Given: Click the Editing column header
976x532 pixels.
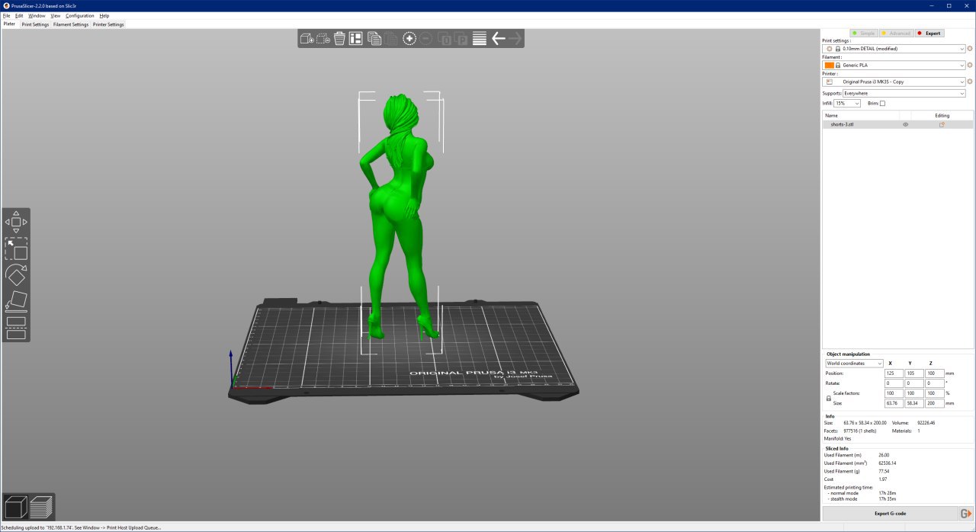Looking at the screenshot, I should (942, 115).
